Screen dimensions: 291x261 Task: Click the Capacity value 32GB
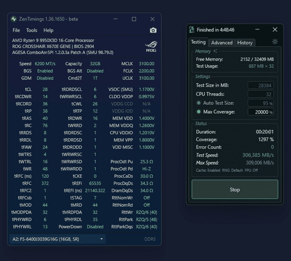click(95, 64)
